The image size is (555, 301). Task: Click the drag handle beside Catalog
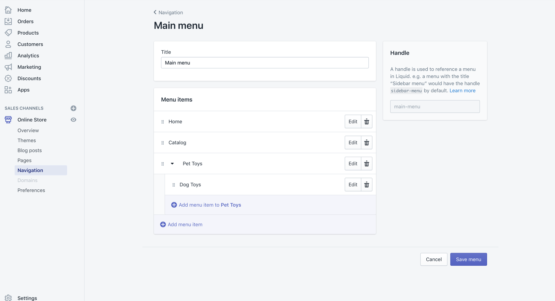tap(163, 143)
